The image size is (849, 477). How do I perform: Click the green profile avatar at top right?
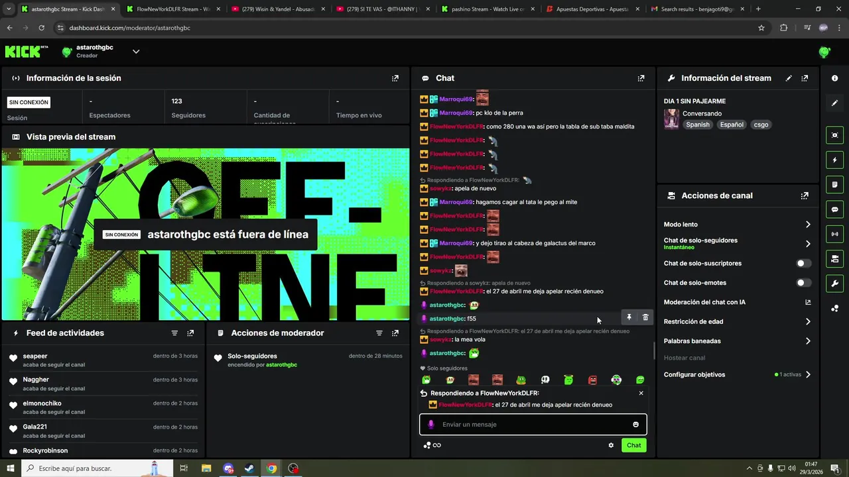[824, 52]
